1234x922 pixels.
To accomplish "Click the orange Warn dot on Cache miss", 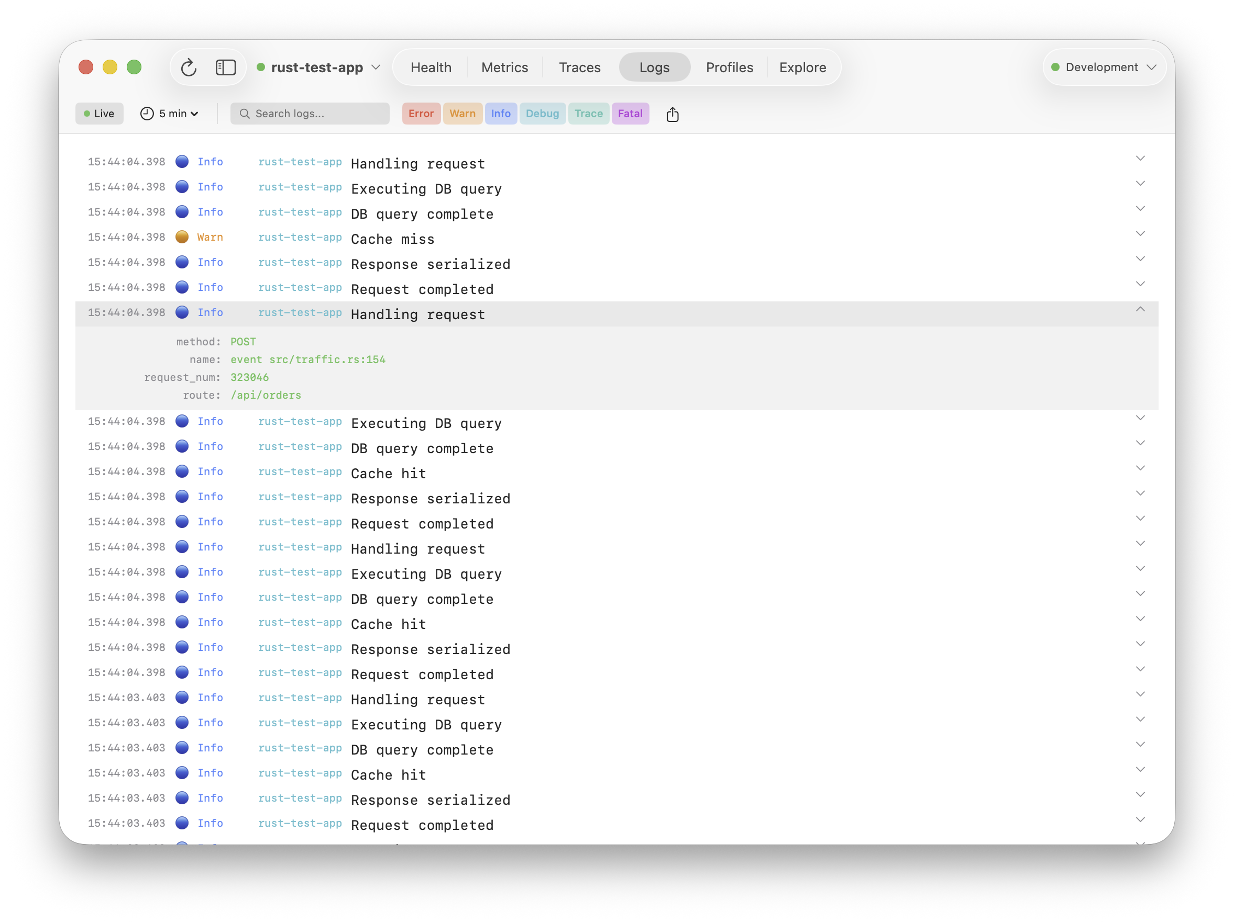I will [182, 237].
